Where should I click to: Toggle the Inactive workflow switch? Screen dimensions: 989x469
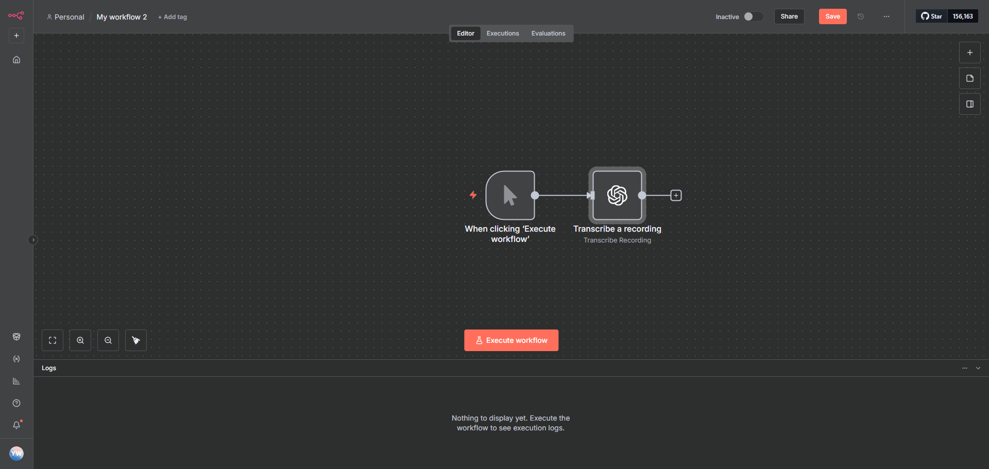click(753, 16)
